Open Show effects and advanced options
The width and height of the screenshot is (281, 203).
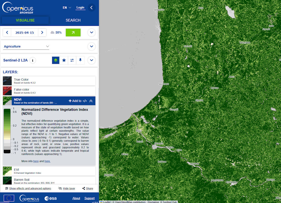pyautogui.click(x=28, y=188)
